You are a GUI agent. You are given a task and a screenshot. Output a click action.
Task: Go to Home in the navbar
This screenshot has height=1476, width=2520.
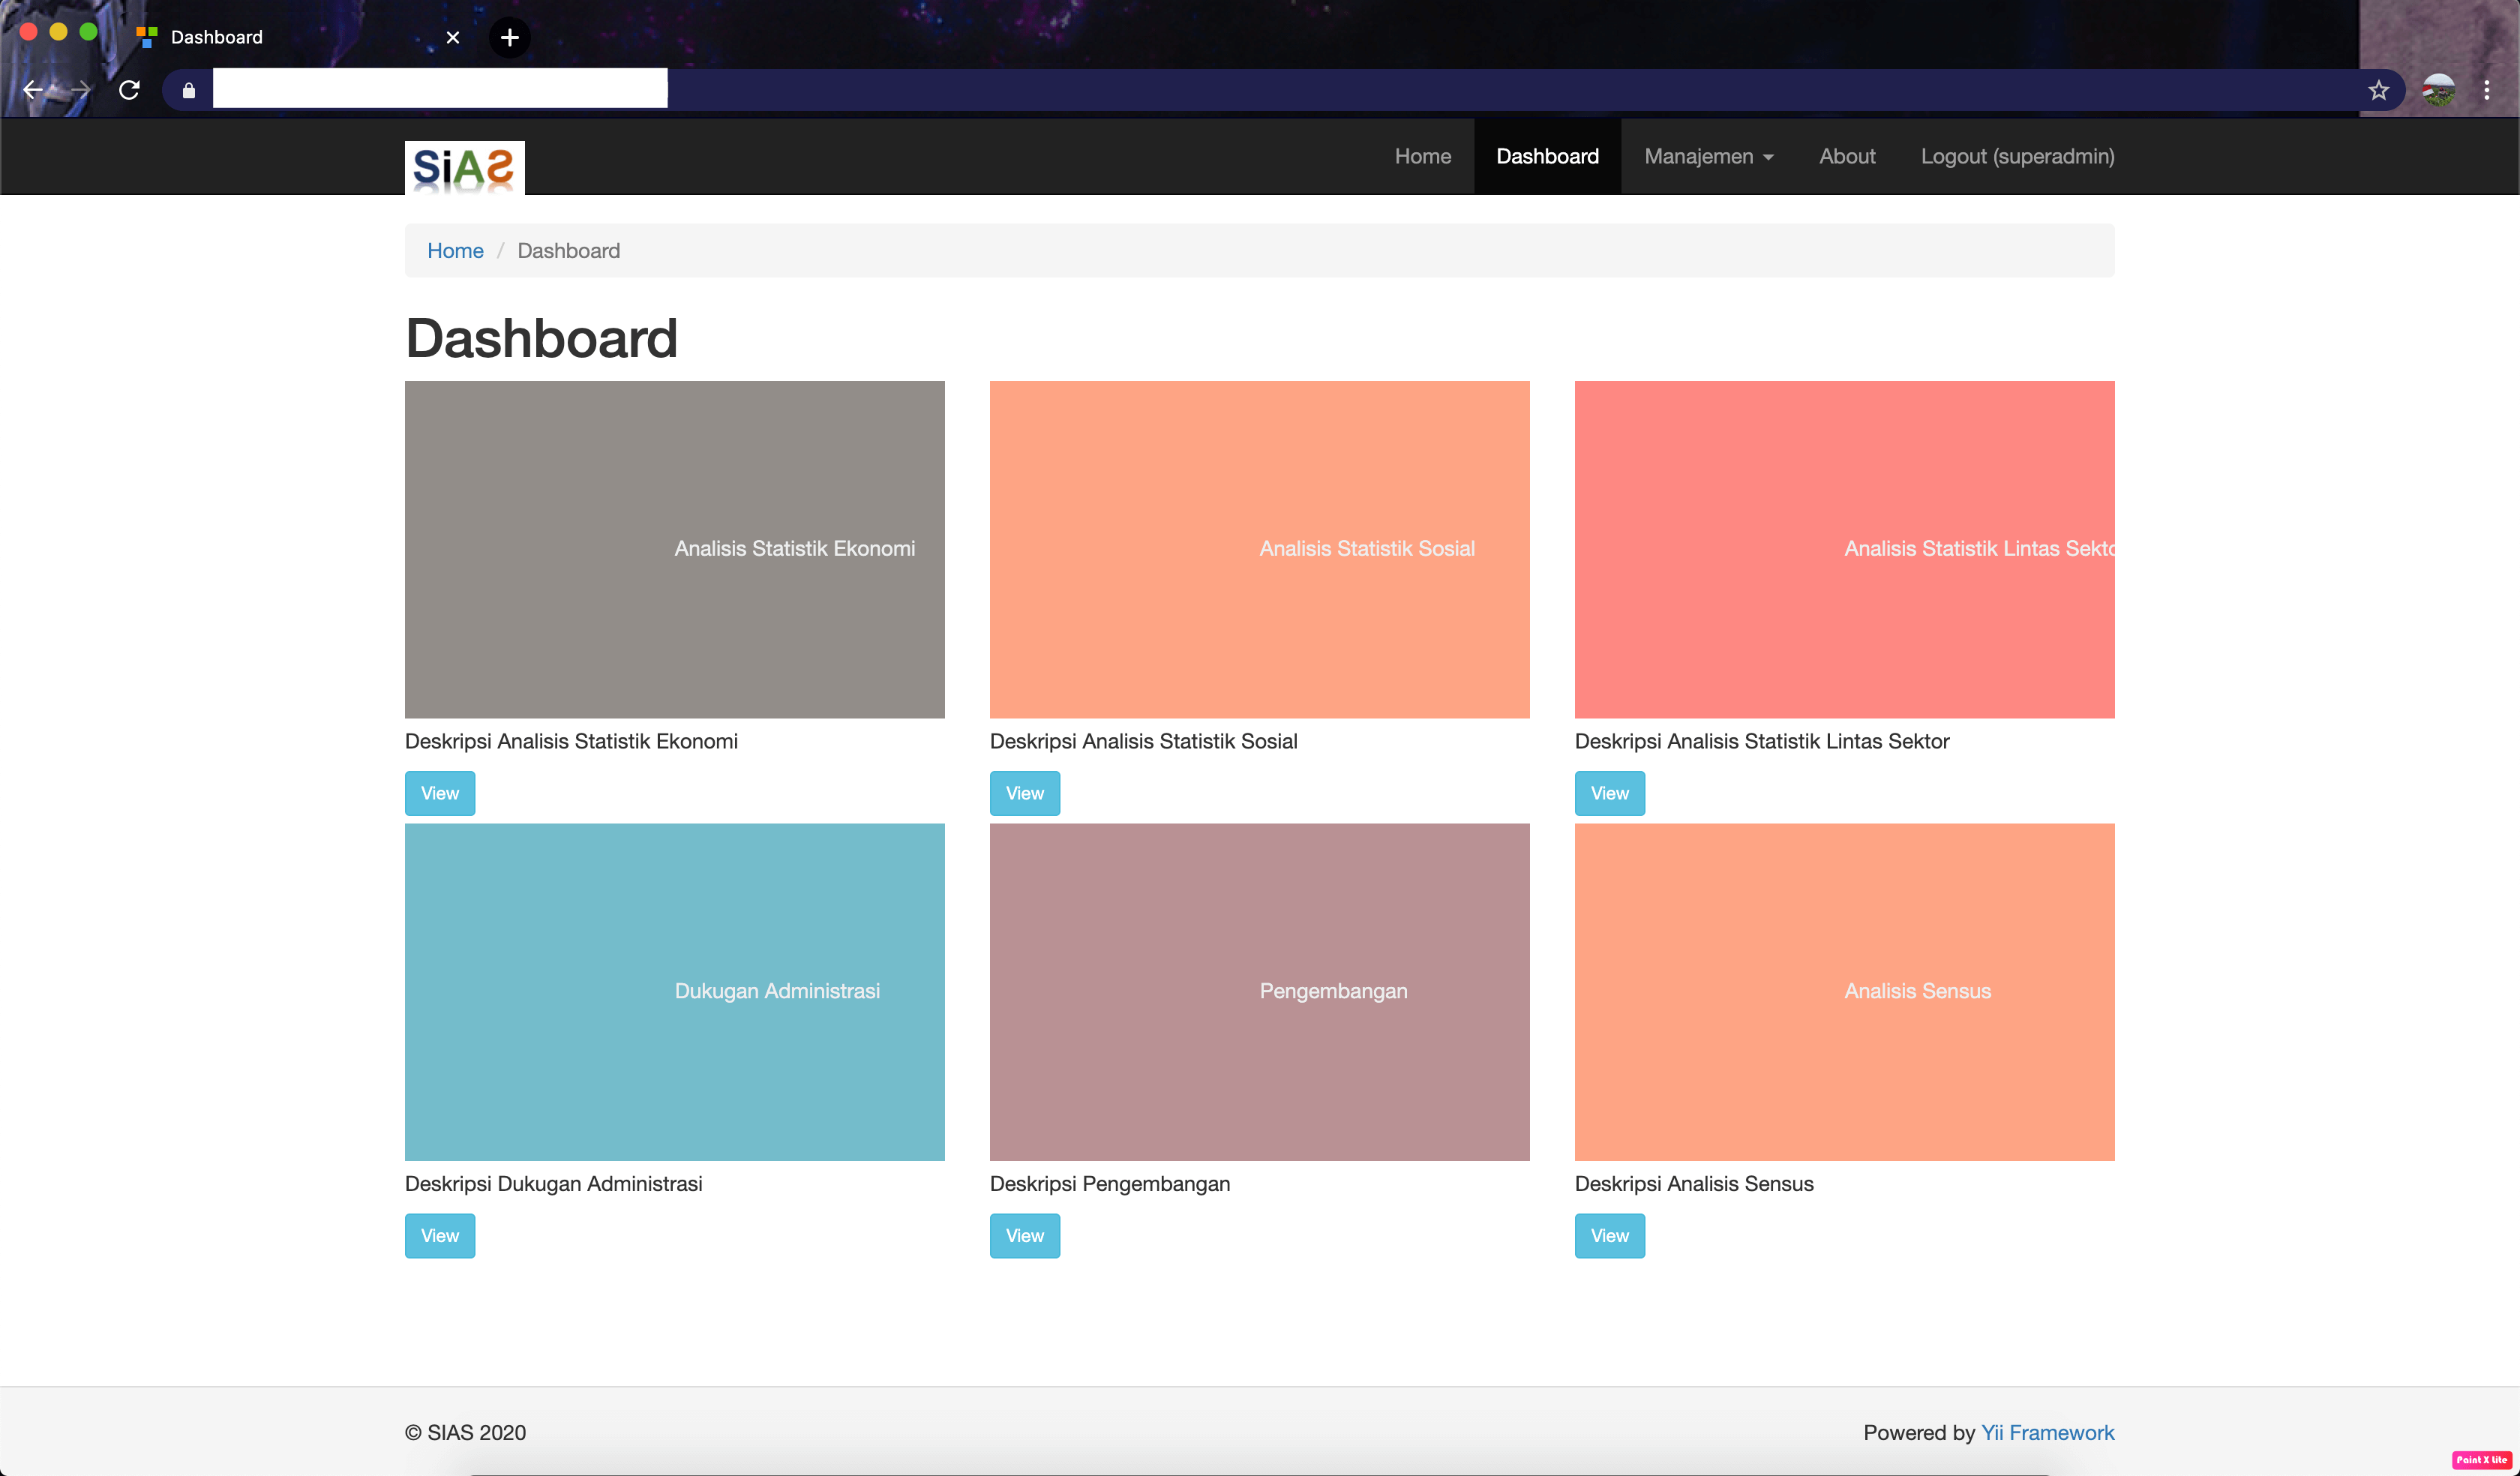click(x=1422, y=157)
